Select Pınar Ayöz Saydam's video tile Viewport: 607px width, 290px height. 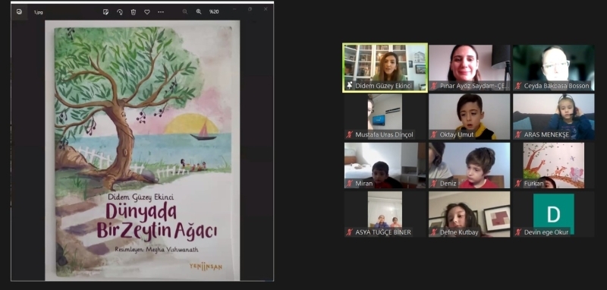(x=469, y=68)
